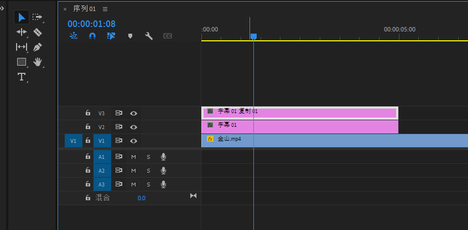This screenshot has height=230, width=468.
Task: Hide the V3 track output eye
Action: (133, 113)
